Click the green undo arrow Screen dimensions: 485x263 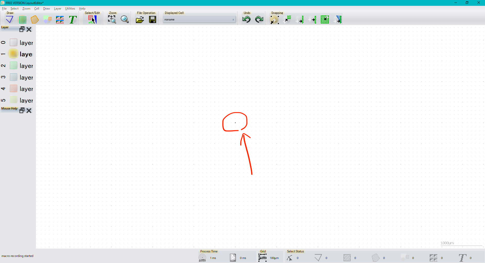246,19
